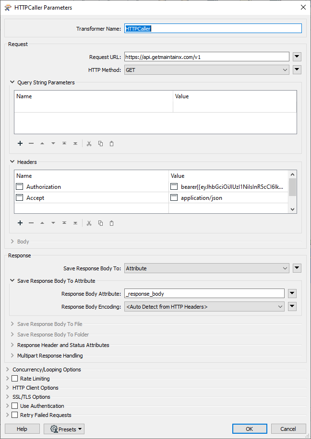Click Headers table scrollbar down arrow
311x439 pixels.
292,209
